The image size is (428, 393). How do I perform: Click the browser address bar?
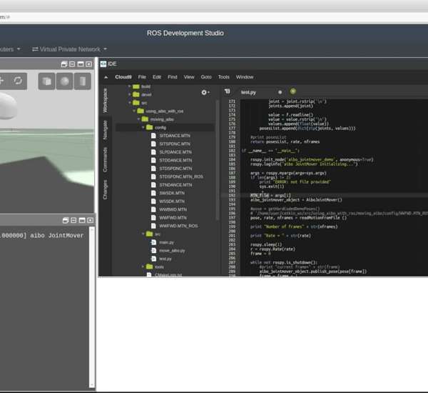(x=214, y=17)
